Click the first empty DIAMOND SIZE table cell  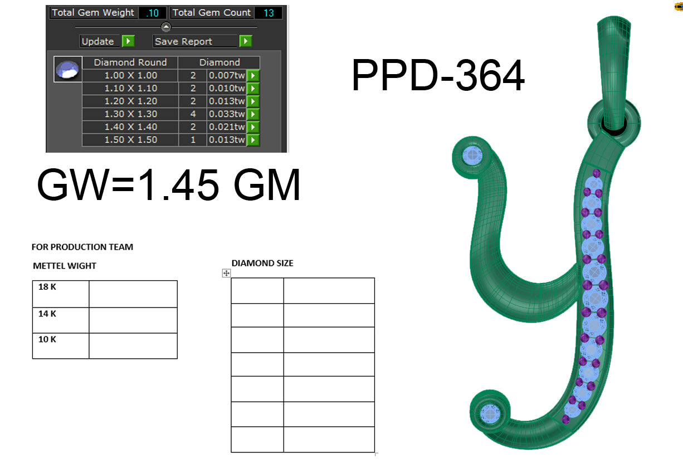click(x=256, y=290)
